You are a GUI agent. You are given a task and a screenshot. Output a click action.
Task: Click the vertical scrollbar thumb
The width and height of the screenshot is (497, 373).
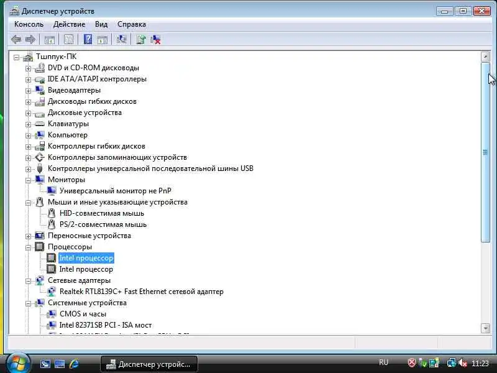(x=485, y=152)
